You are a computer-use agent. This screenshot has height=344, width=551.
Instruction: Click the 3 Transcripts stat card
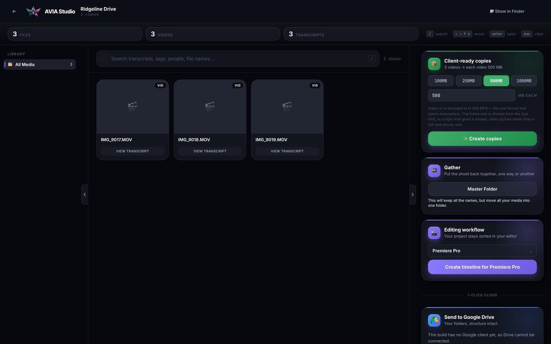pyautogui.click(x=351, y=34)
